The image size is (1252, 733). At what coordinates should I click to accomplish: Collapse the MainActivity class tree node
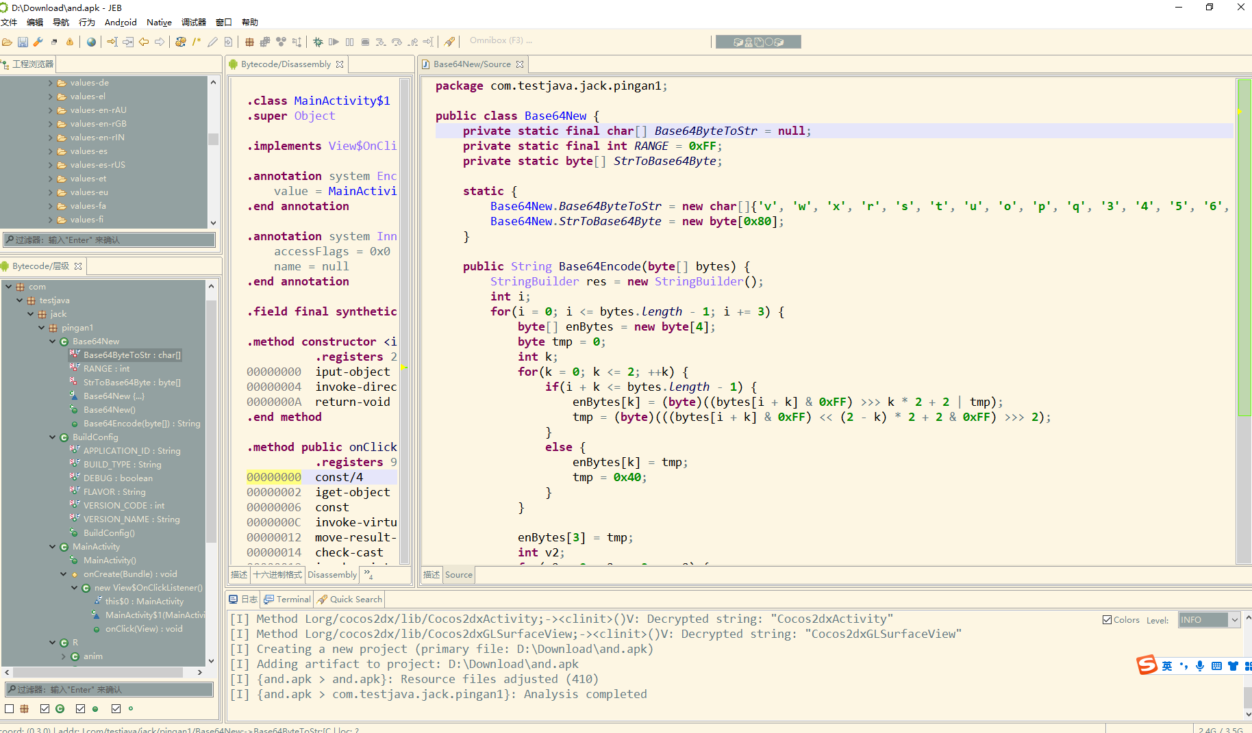[x=53, y=547]
